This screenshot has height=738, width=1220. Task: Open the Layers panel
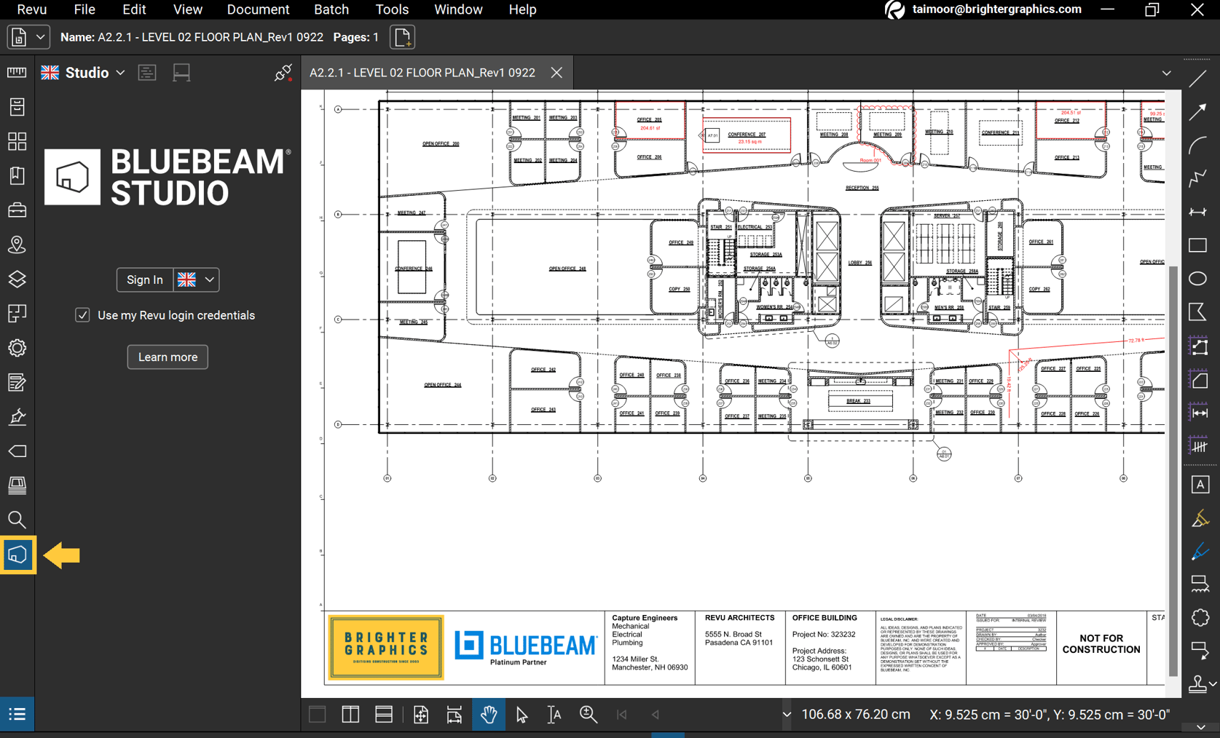pos(17,279)
